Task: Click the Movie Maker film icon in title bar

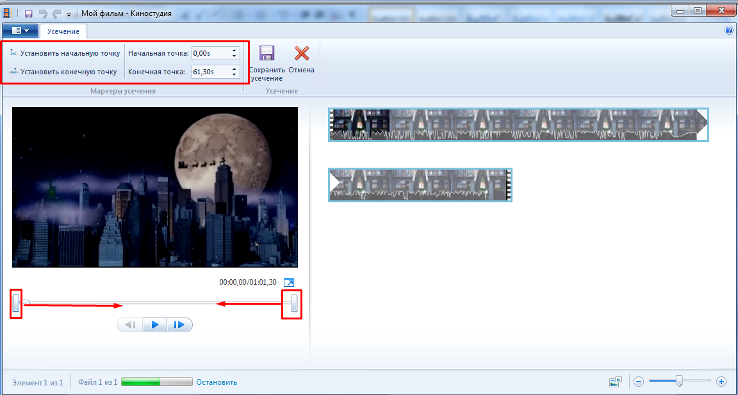Action: pos(7,13)
